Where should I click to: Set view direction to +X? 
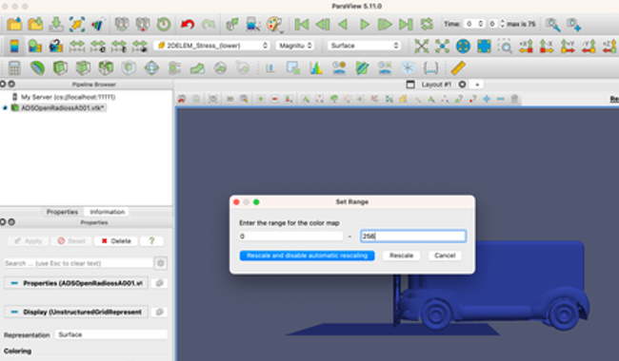(526, 46)
